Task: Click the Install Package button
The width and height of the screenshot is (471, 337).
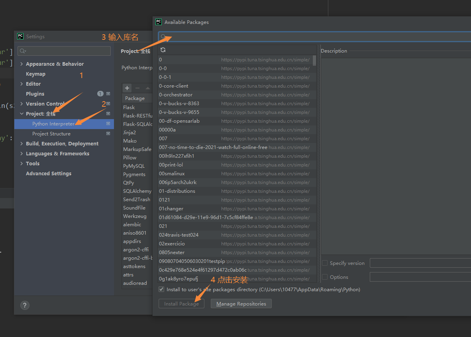Action: pyautogui.click(x=181, y=304)
